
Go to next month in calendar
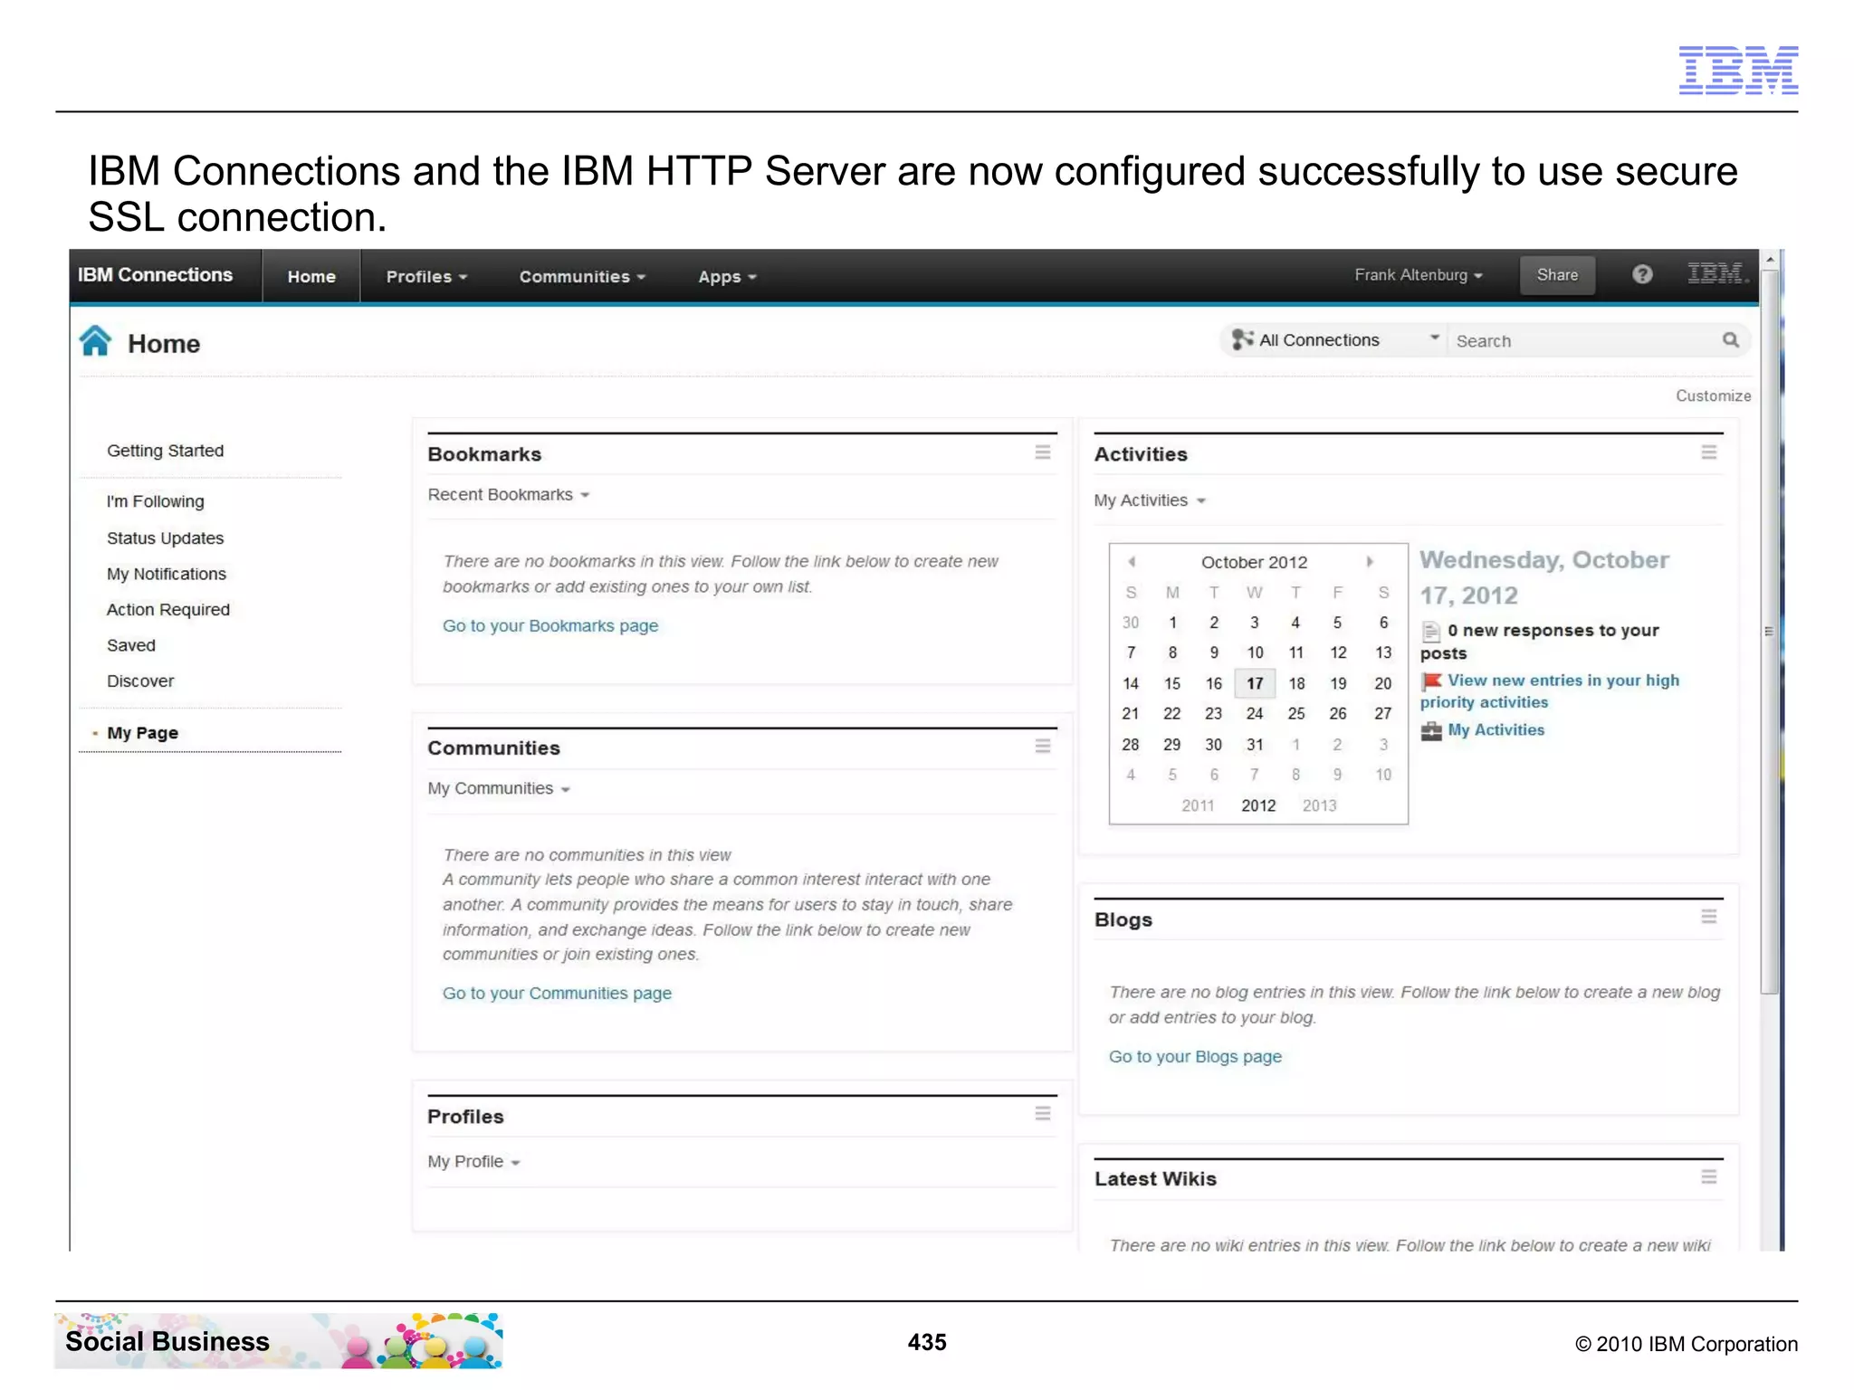[1370, 562]
